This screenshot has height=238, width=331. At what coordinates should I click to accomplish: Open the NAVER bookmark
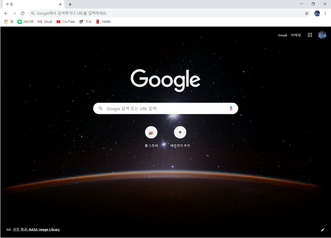coord(25,21)
